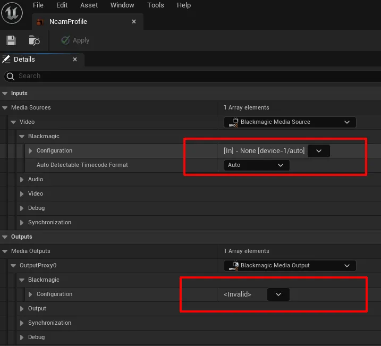
Task: Collapse the Media Sources array
Action: 5,108
